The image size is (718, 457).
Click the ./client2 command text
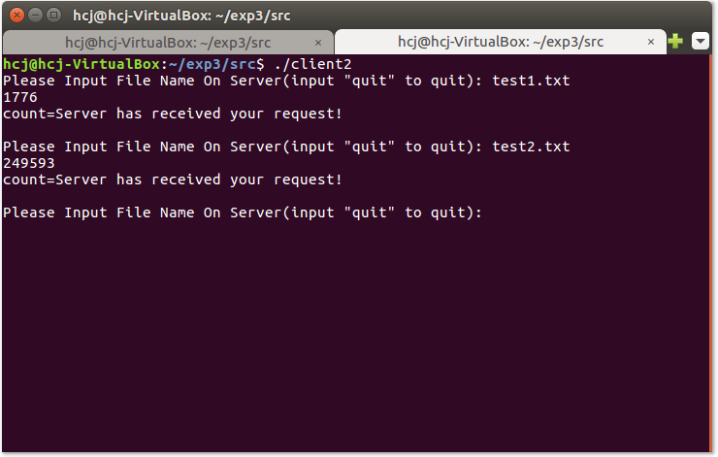[x=312, y=64]
